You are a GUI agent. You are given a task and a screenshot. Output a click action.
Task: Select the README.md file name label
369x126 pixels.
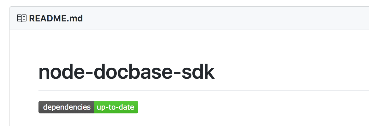(56, 18)
